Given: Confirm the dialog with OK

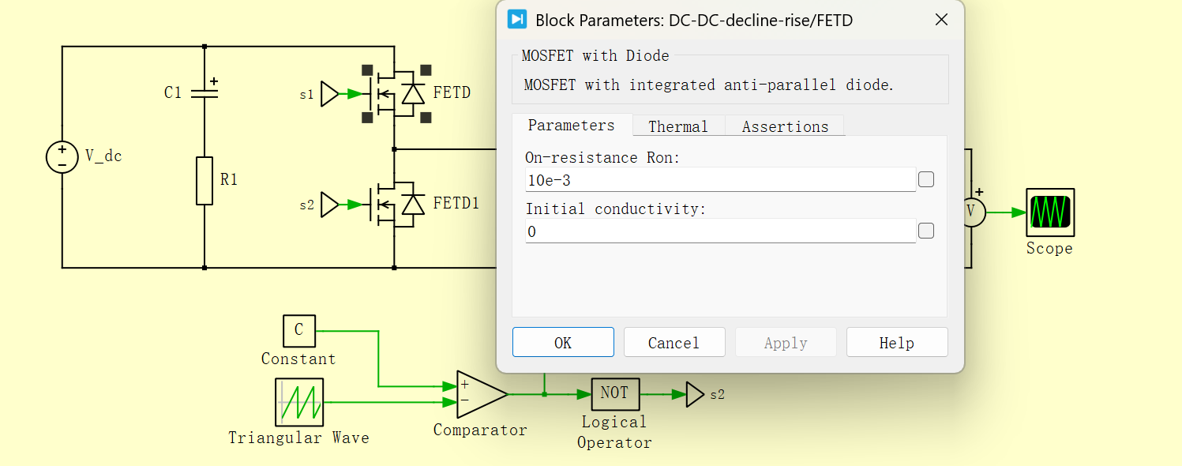Looking at the screenshot, I should coord(563,343).
